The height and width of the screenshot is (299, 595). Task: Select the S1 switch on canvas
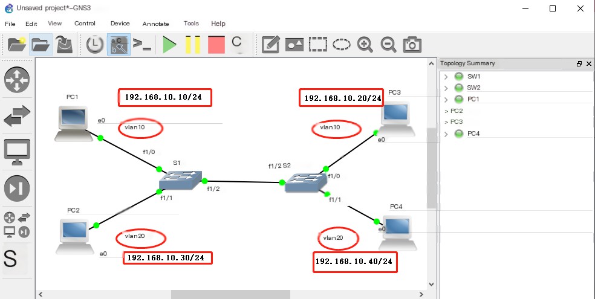tap(180, 179)
